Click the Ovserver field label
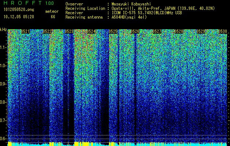 click(x=74, y=4)
